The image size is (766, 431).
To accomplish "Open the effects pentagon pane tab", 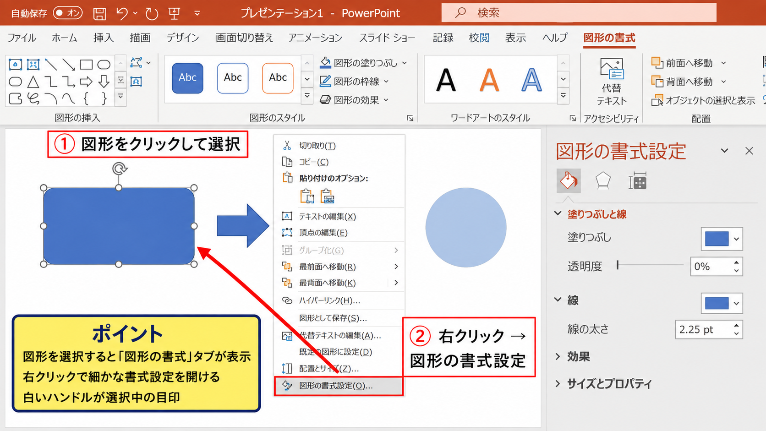I will [x=603, y=180].
